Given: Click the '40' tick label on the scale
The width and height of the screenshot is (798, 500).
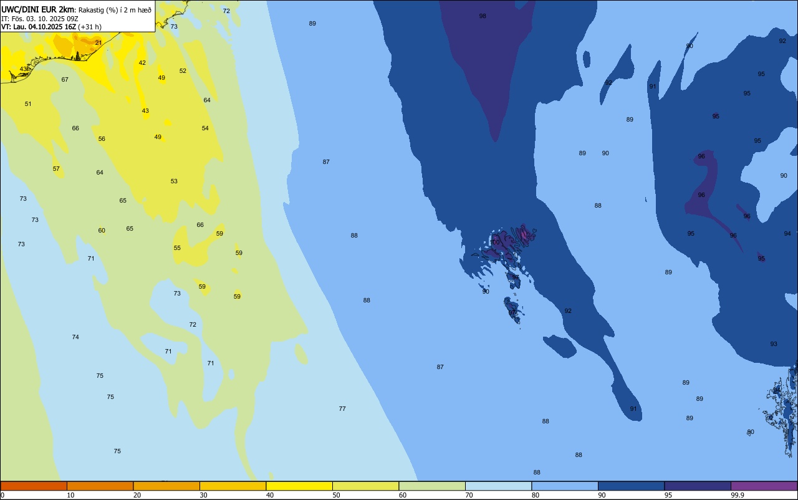Looking at the screenshot, I should pyautogui.click(x=270, y=495).
